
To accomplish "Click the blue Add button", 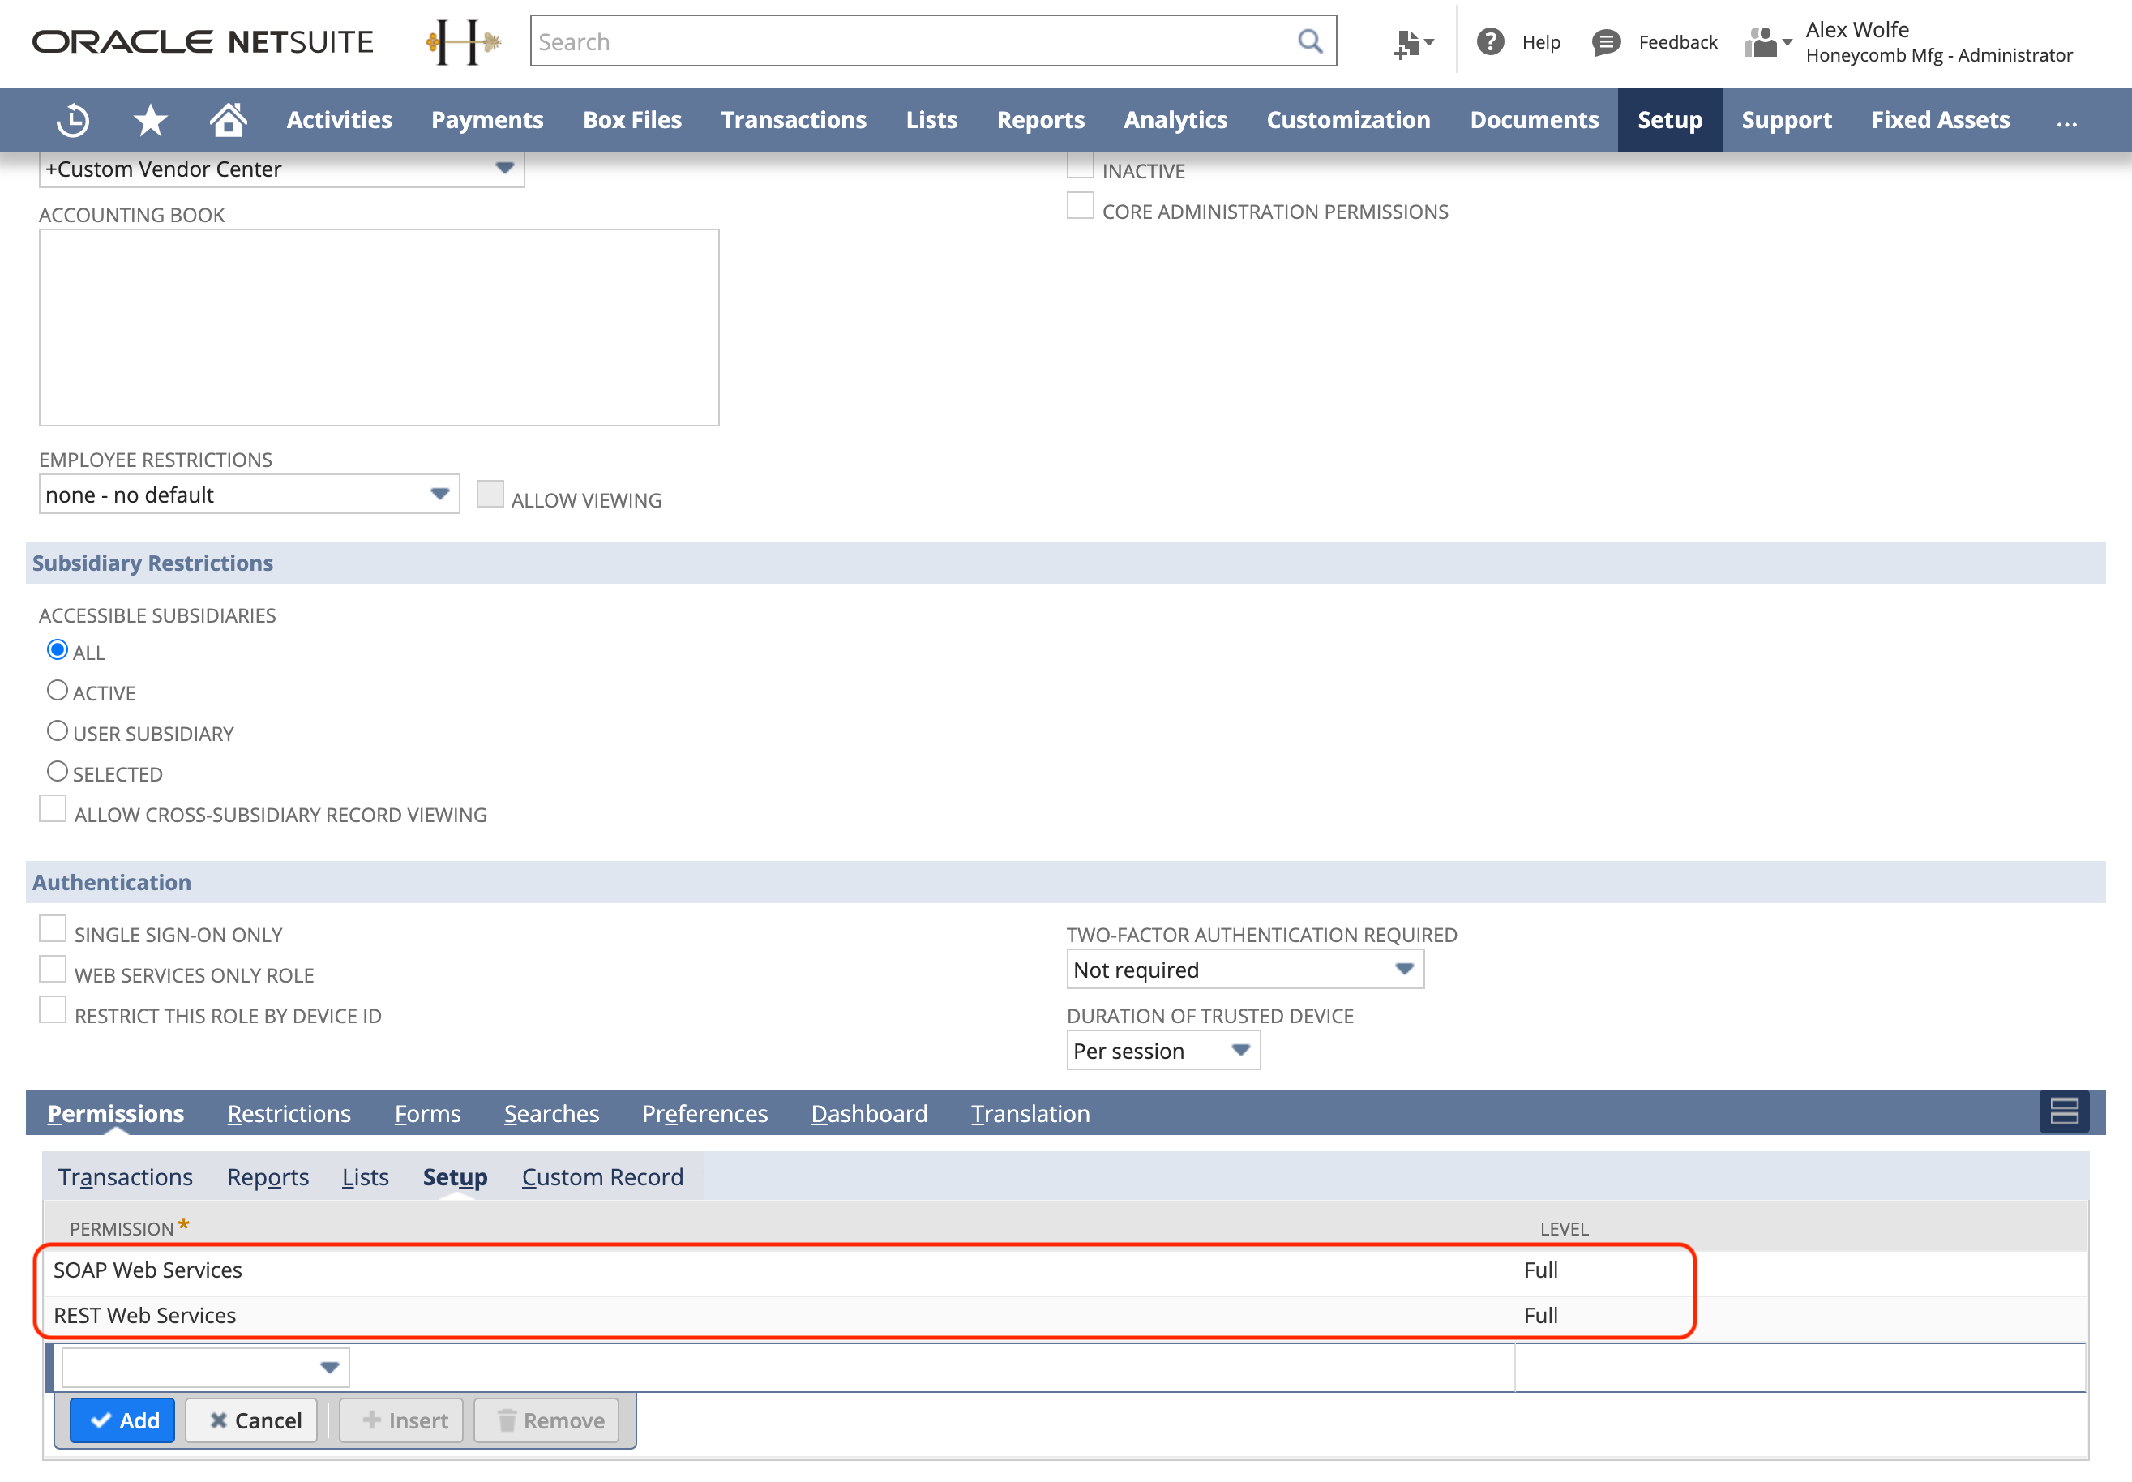I will (123, 1420).
